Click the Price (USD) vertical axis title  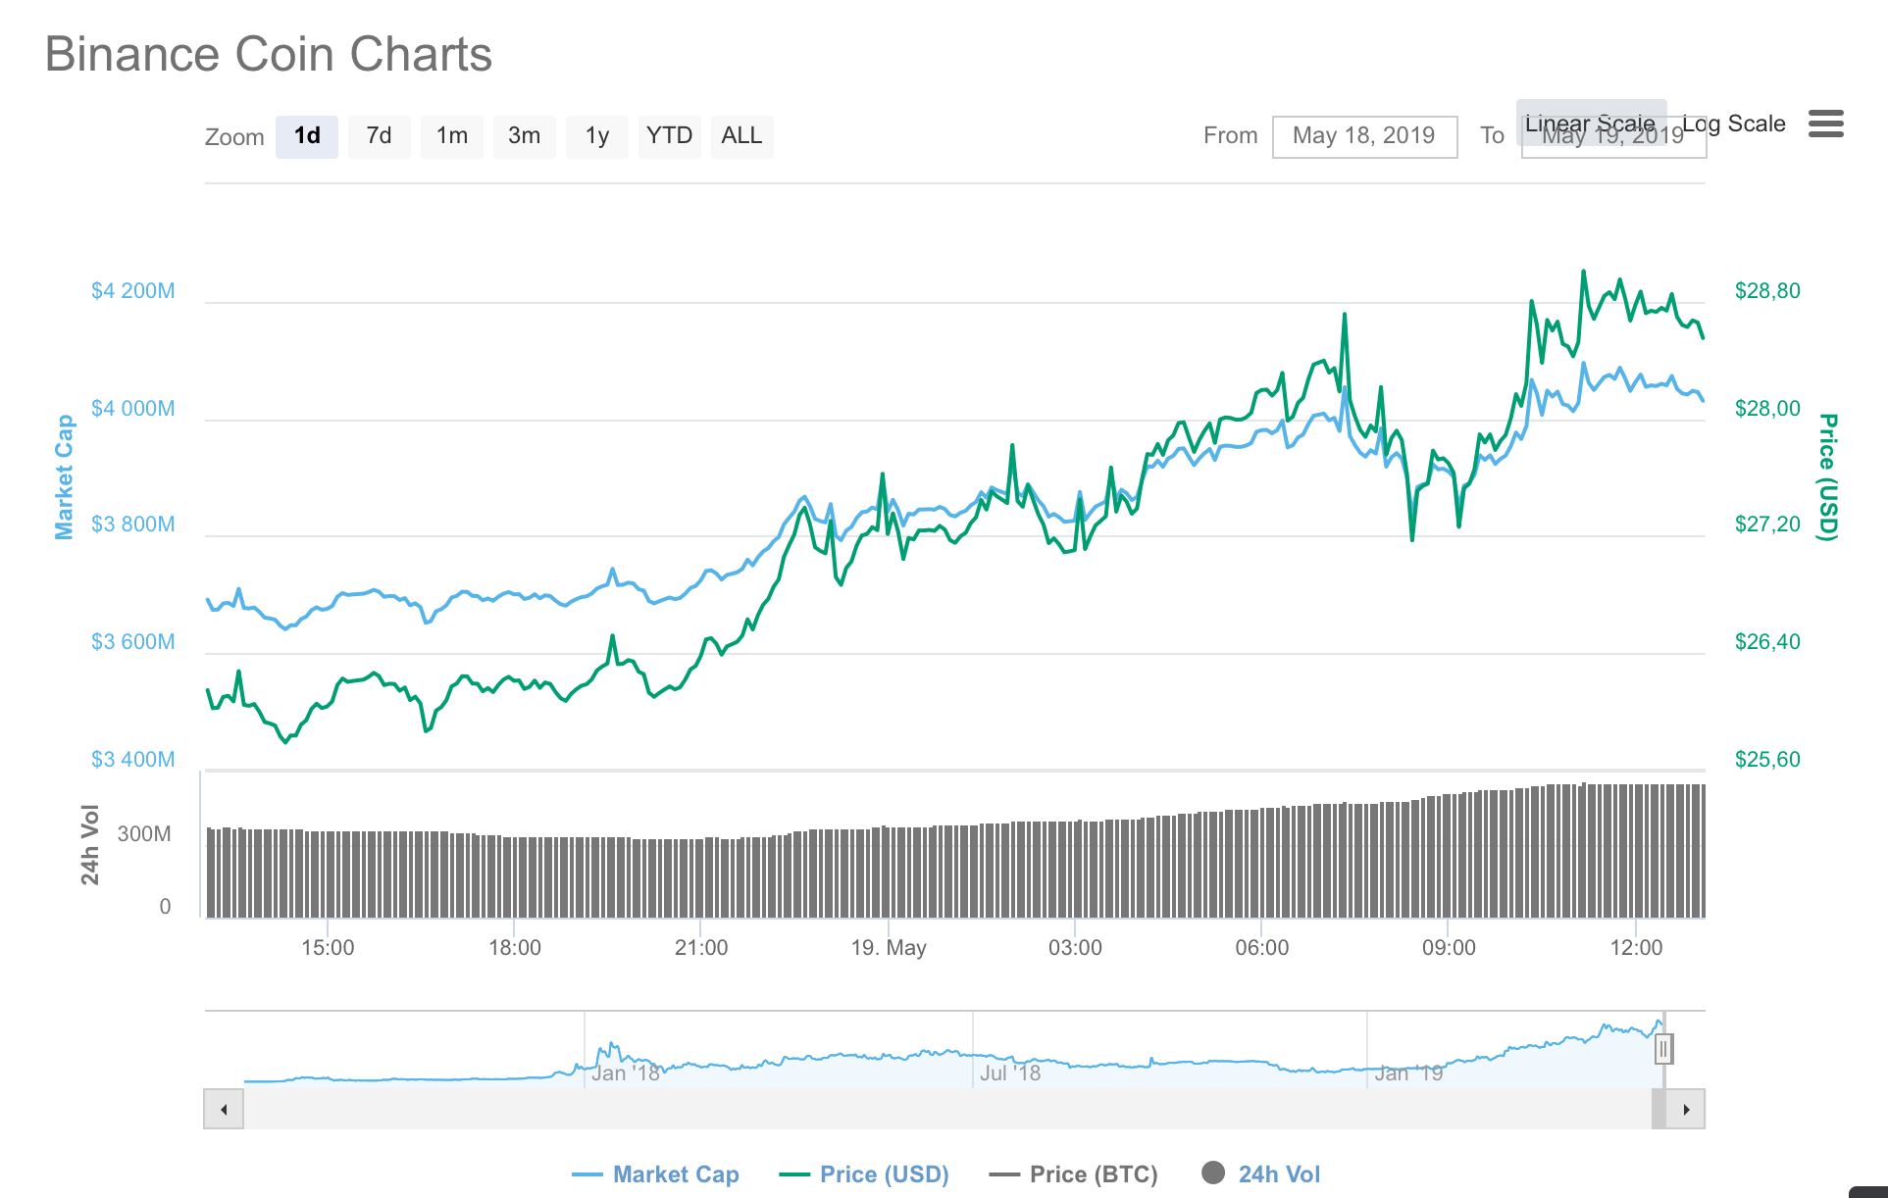click(1827, 476)
